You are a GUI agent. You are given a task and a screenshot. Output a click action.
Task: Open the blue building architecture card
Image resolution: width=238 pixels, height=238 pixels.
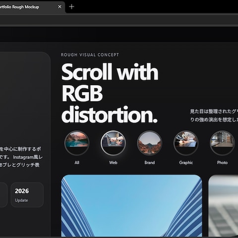[132, 206]
